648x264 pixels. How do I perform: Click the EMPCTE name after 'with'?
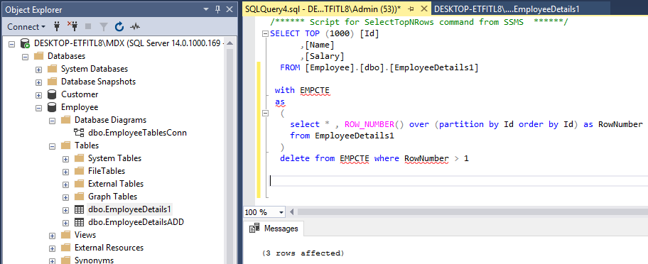(x=315, y=90)
